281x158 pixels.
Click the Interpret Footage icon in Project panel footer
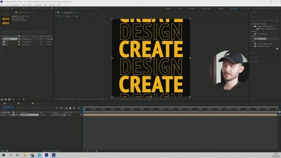coord(2,100)
